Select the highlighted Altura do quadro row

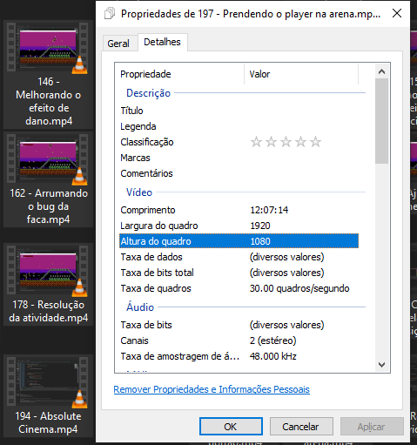239,241
